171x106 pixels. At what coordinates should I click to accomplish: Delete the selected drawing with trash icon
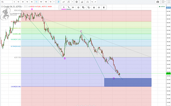[104, 7]
